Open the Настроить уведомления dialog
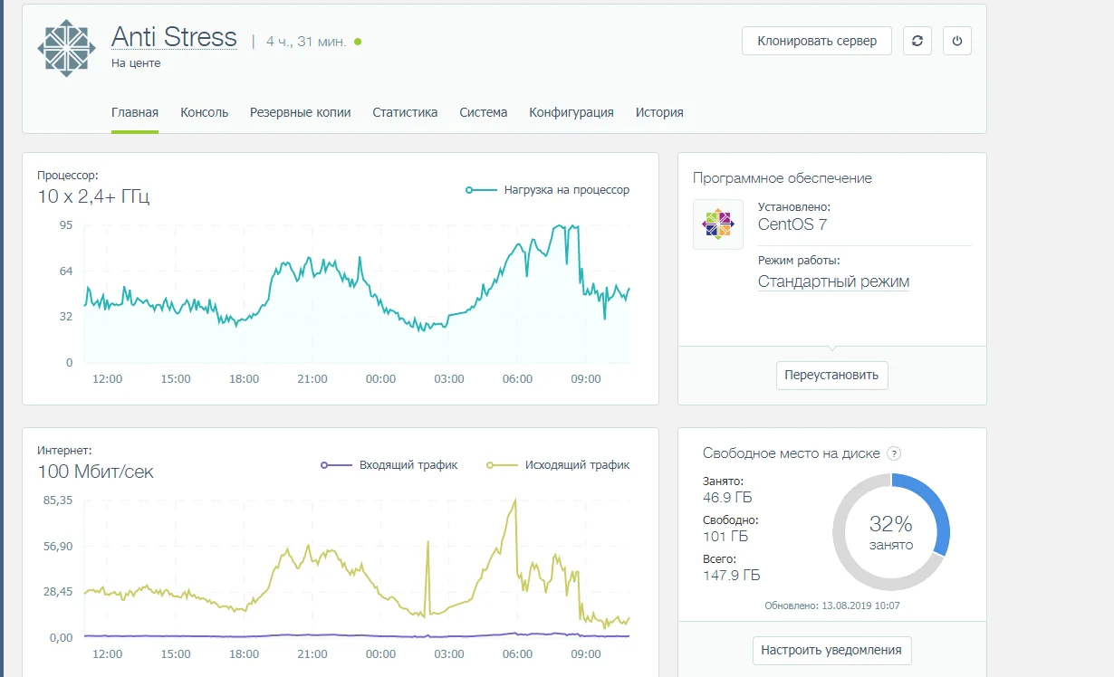Image resolution: width=1114 pixels, height=677 pixels. coord(831,650)
